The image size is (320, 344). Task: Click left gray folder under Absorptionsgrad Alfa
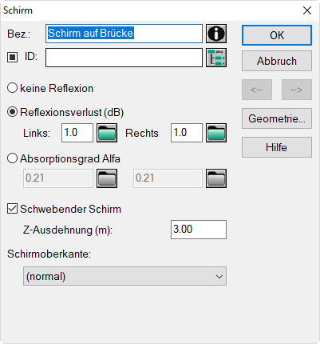pos(107,178)
